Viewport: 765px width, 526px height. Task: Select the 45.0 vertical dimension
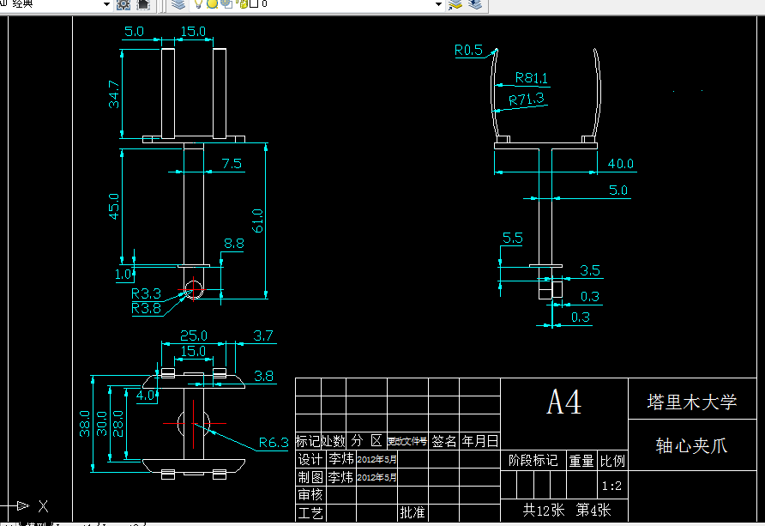tap(114, 207)
